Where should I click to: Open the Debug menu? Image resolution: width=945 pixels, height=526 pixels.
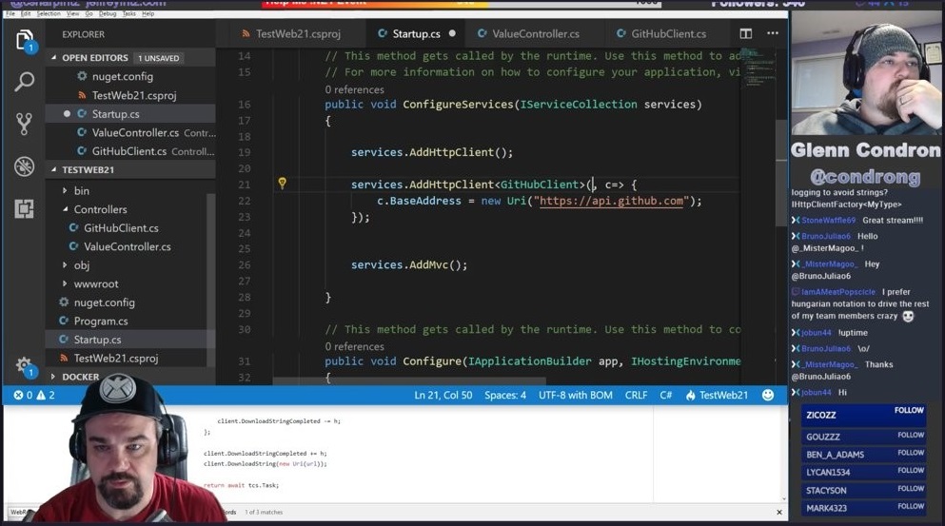point(108,13)
